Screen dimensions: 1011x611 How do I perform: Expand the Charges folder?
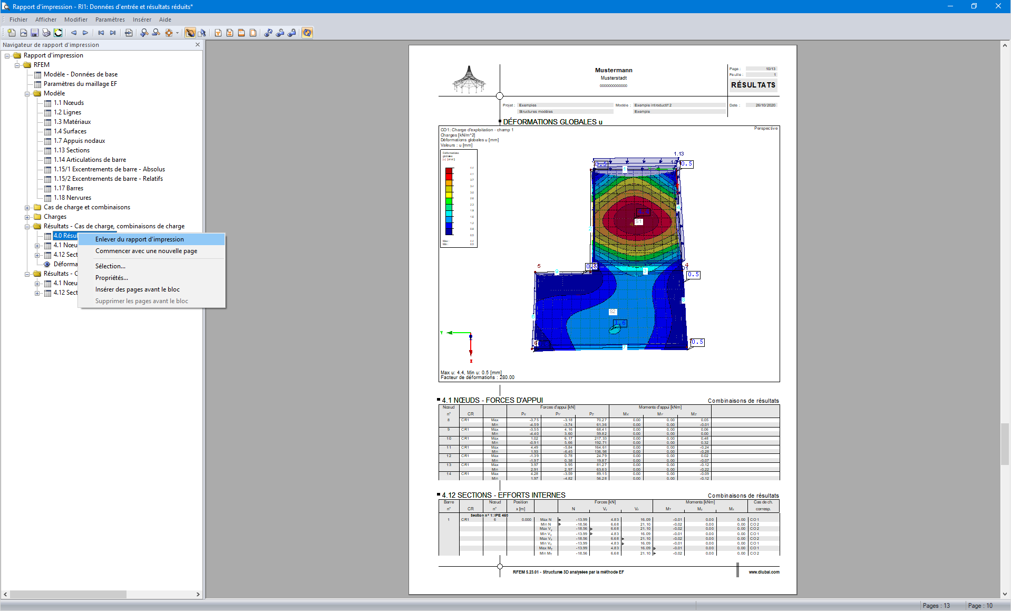[x=27, y=217]
